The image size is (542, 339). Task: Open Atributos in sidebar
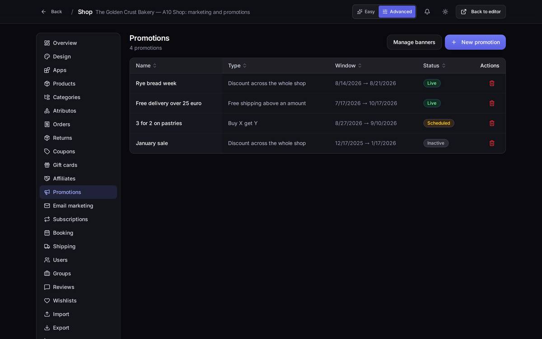click(x=78, y=111)
